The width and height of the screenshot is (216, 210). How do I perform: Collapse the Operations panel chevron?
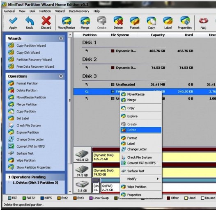61,76
